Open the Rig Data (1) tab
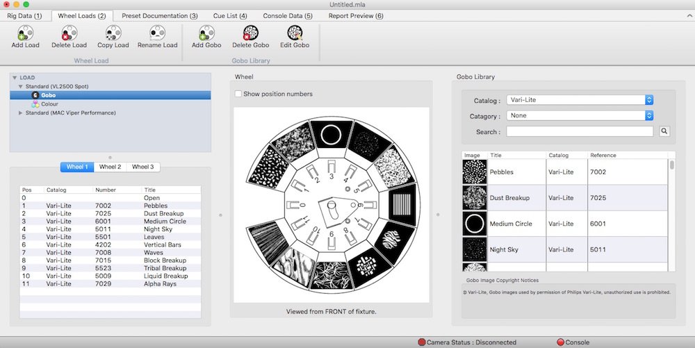This screenshot has height=348, width=695. [24, 15]
